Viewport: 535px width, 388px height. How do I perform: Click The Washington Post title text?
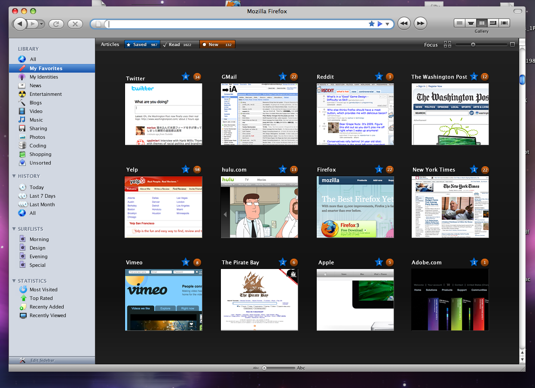click(x=439, y=77)
